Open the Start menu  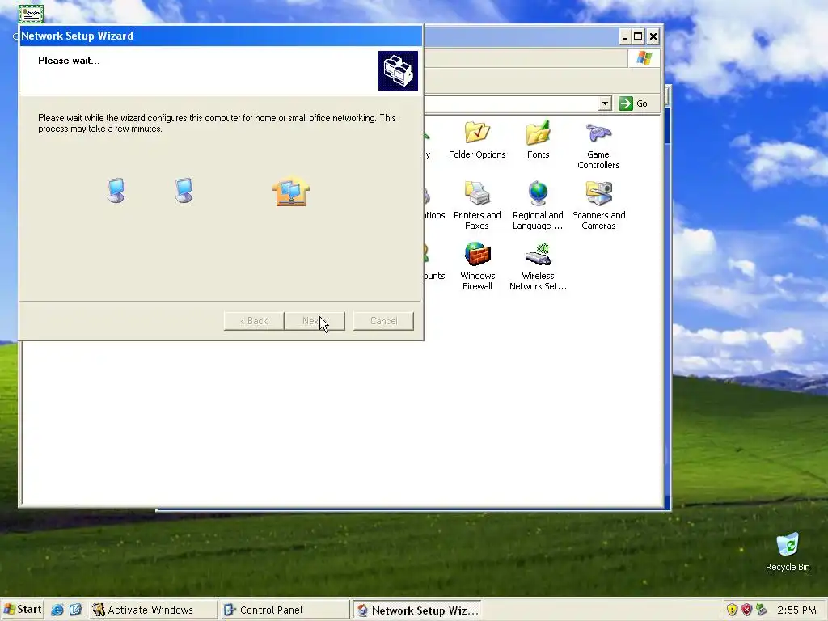[x=23, y=610]
